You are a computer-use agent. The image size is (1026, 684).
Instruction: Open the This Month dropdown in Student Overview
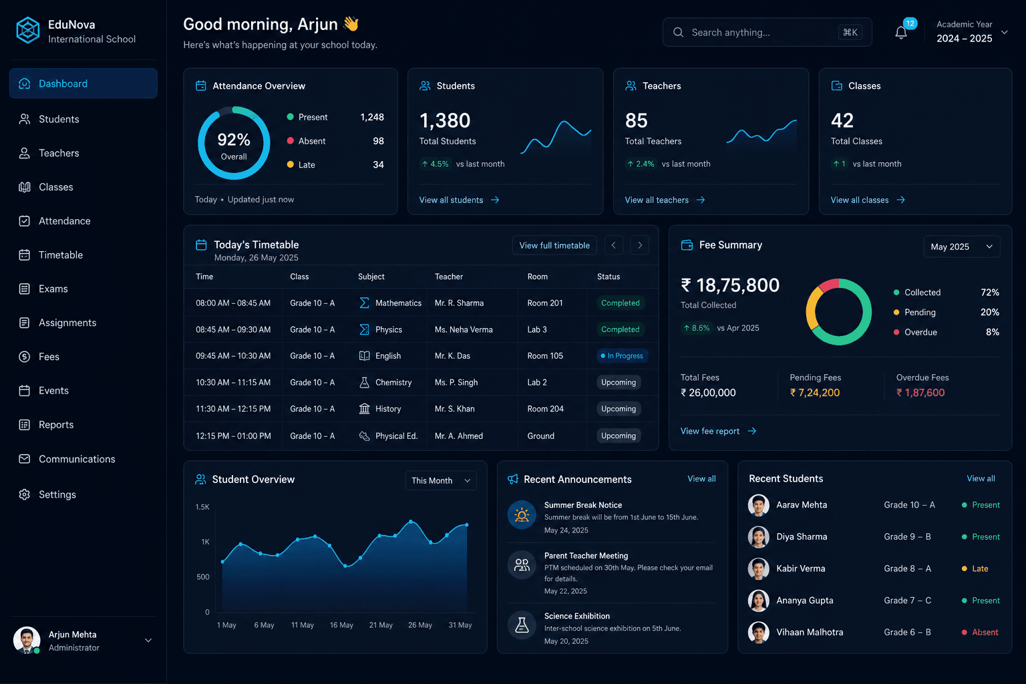point(441,480)
